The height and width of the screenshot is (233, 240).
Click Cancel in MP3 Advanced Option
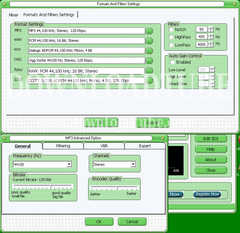132,221
